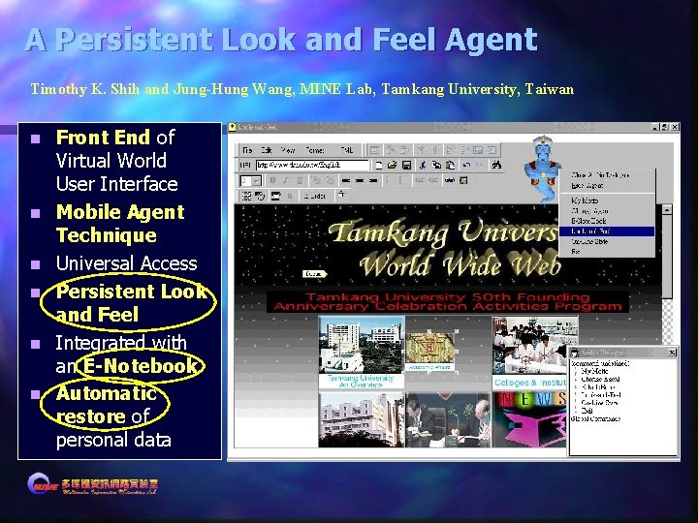Select My Motto in dialog tree
Viewport: 698px width, 523px height.
pos(594,371)
